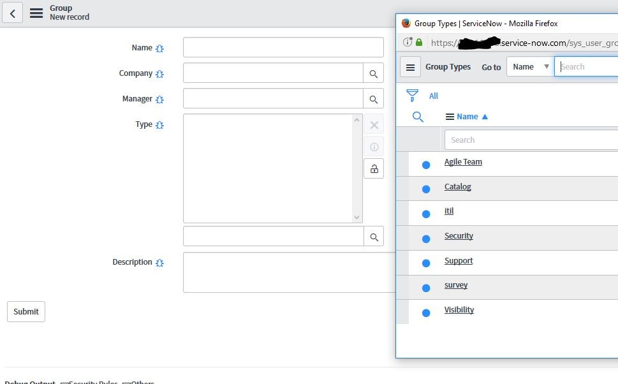Image resolution: width=618 pixels, height=384 pixels.
Task: Open the Name column options menu
Action: click(x=450, y=117)
